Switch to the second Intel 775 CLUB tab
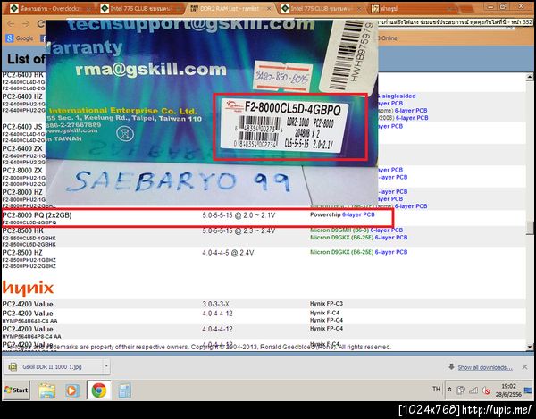Screen dimensions: 536x419 pyautogui.click(x=320, y=8)
